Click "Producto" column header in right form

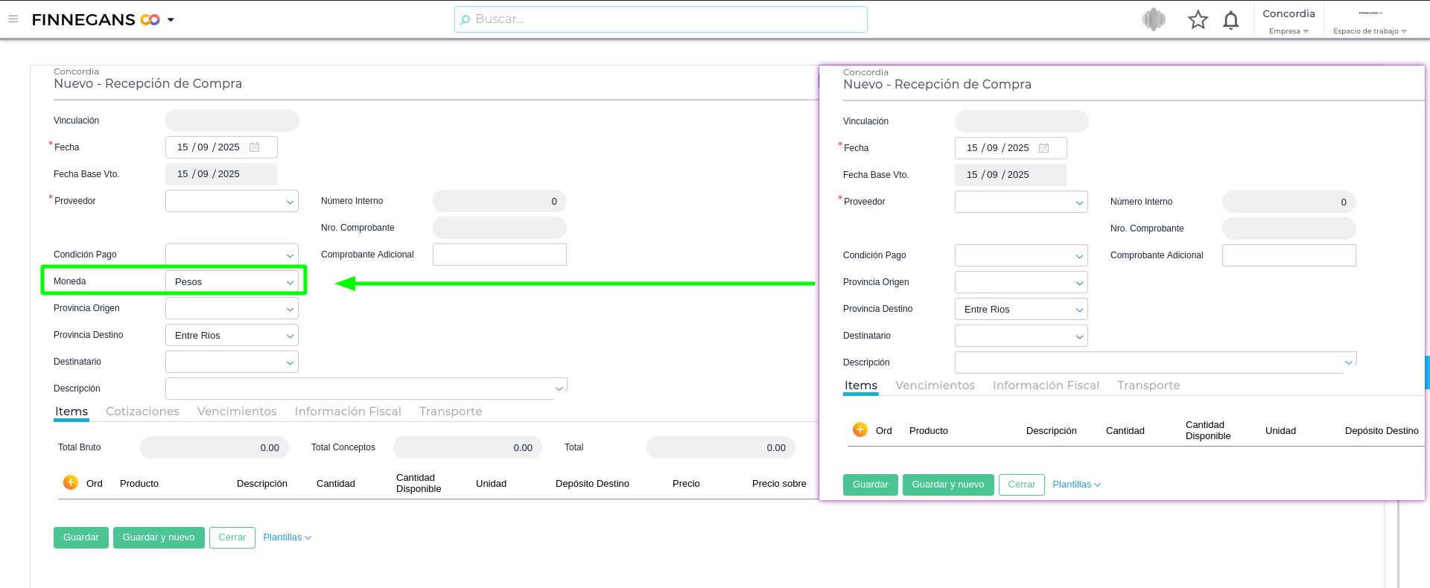tap(929, 431)
